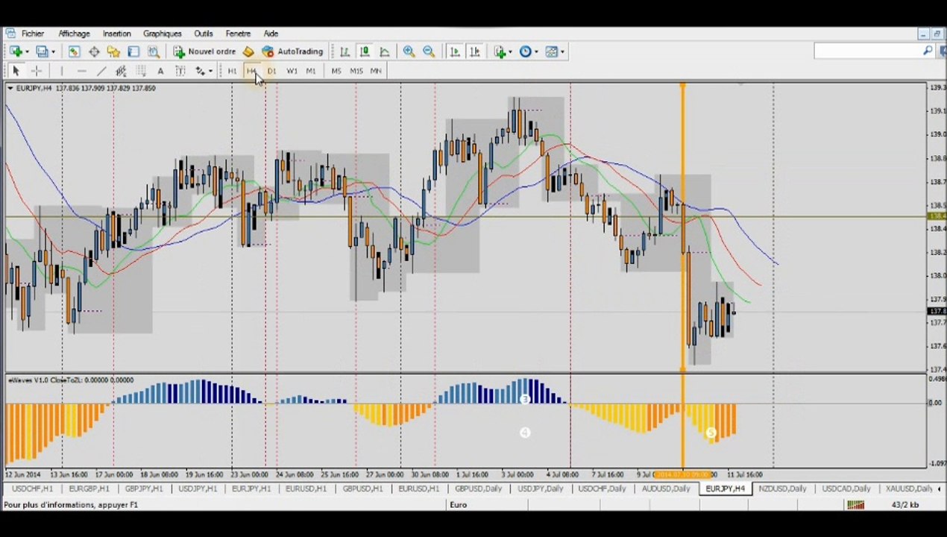This screenshot has height=537, width=947.
Task: Expand the new chart dropdown arrow
Action: [27, 52]
